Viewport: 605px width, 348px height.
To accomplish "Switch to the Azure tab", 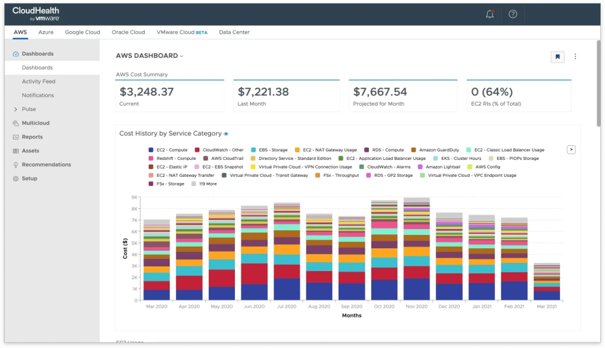I will pos(46,32).
